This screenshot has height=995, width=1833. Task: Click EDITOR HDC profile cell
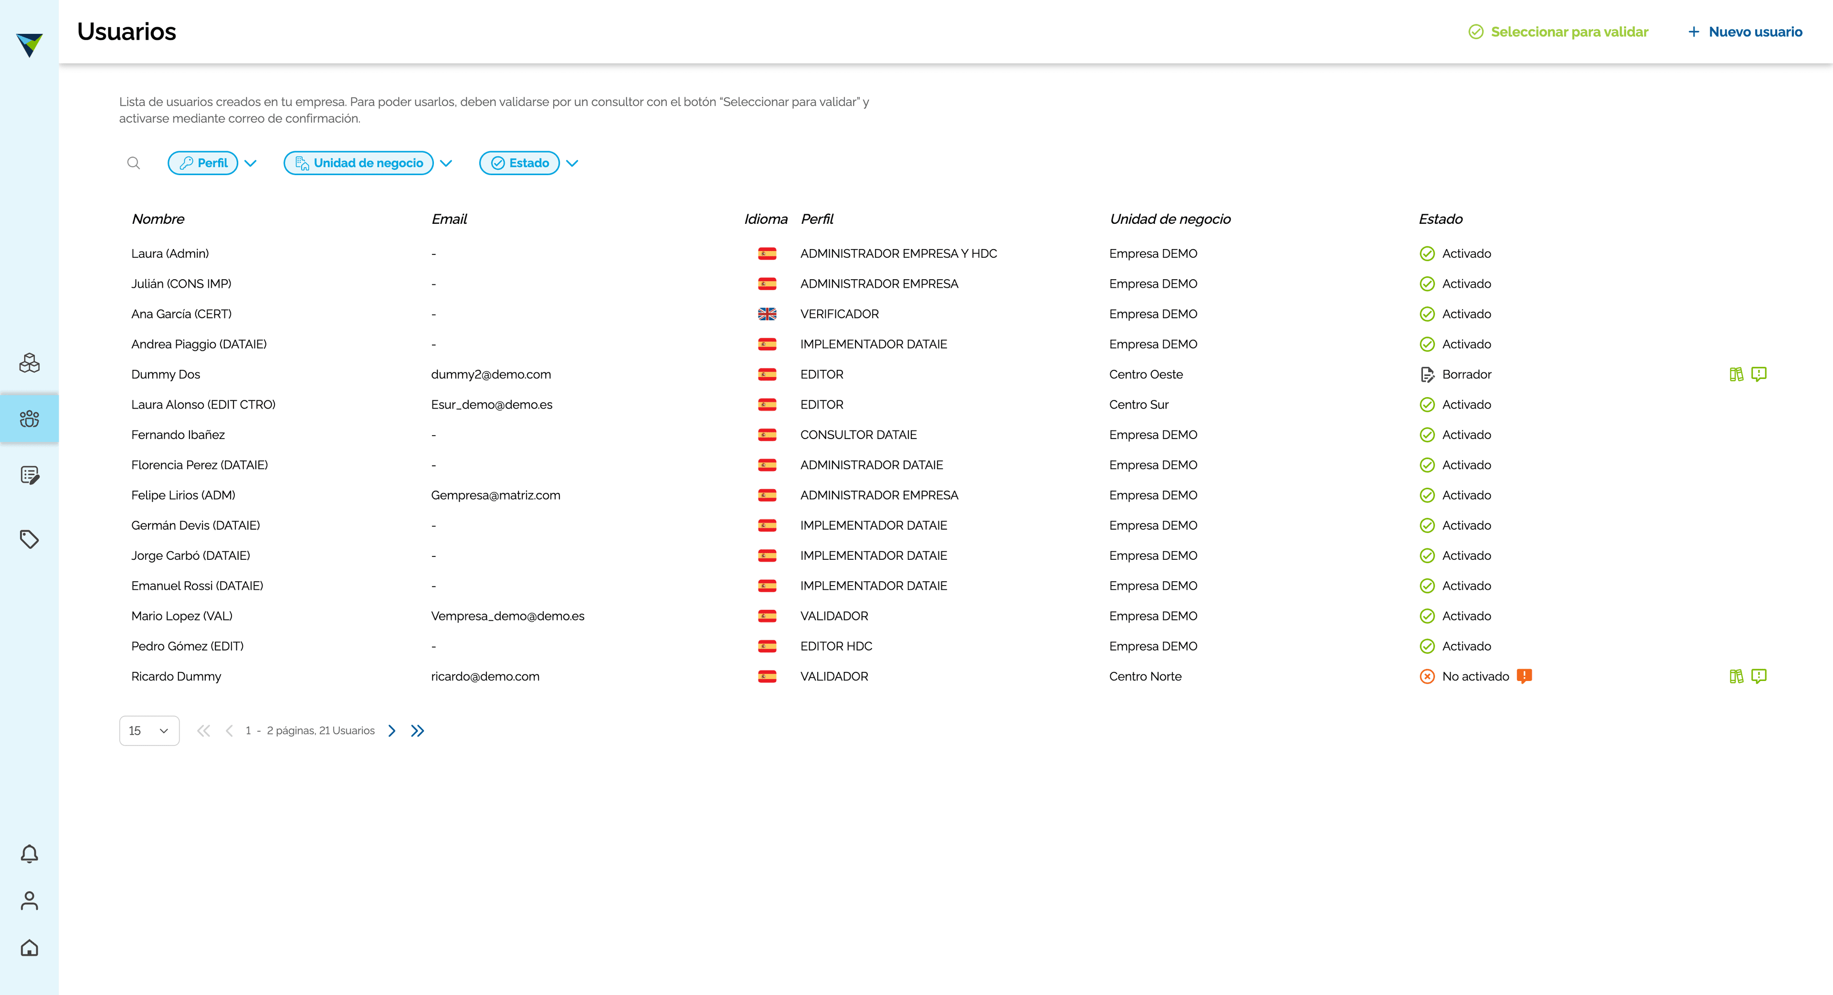pos(836,646)
